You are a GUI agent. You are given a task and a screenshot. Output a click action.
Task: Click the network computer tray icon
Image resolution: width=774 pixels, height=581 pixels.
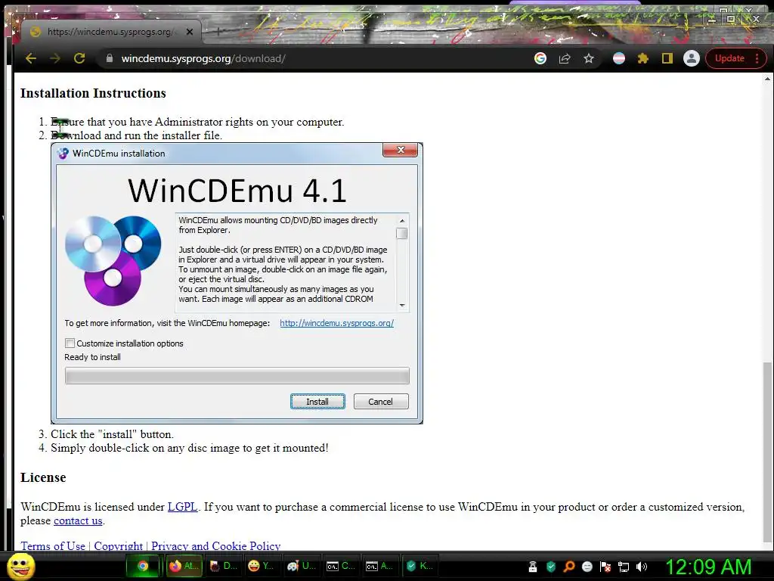click(x=624, y=567)
